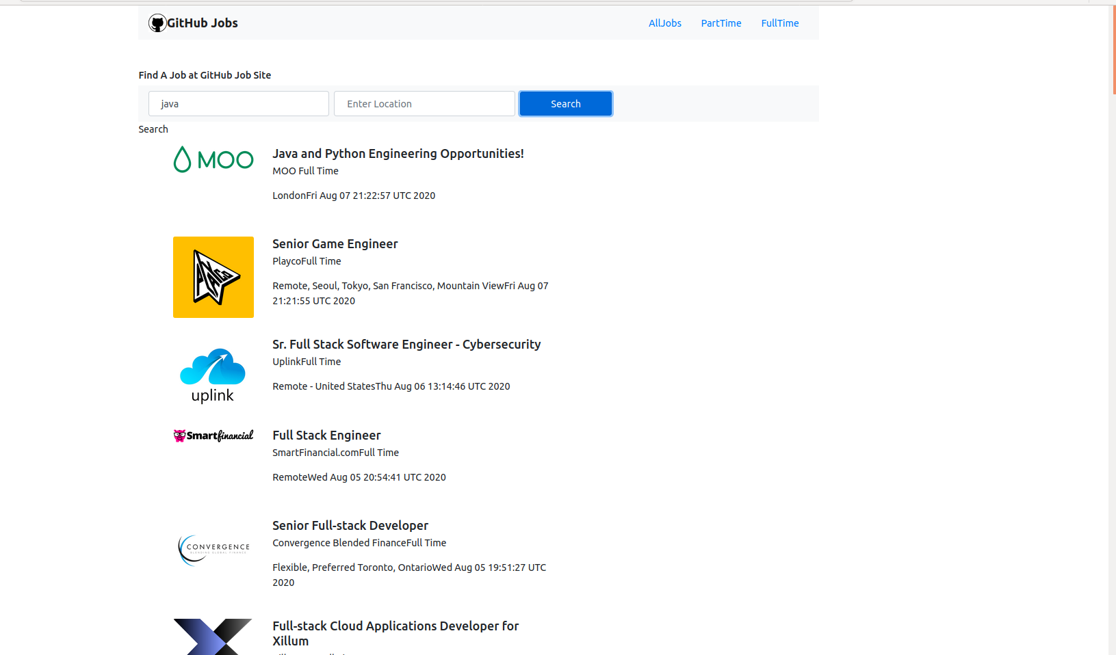
Task: Open the PartTime jobs filter
Action: tap(721, 23)
